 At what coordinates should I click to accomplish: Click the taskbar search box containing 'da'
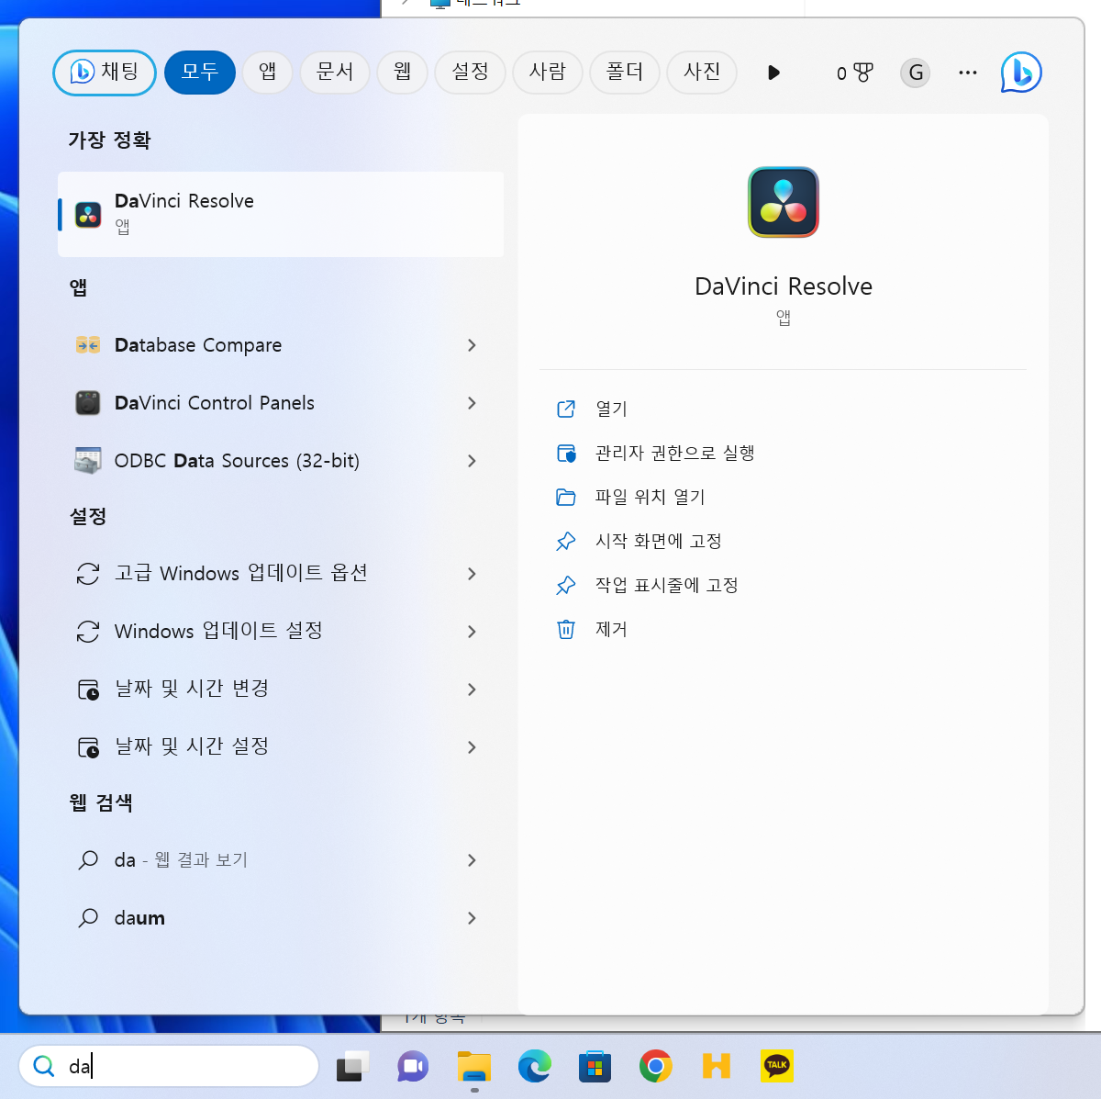[169, 1066]
